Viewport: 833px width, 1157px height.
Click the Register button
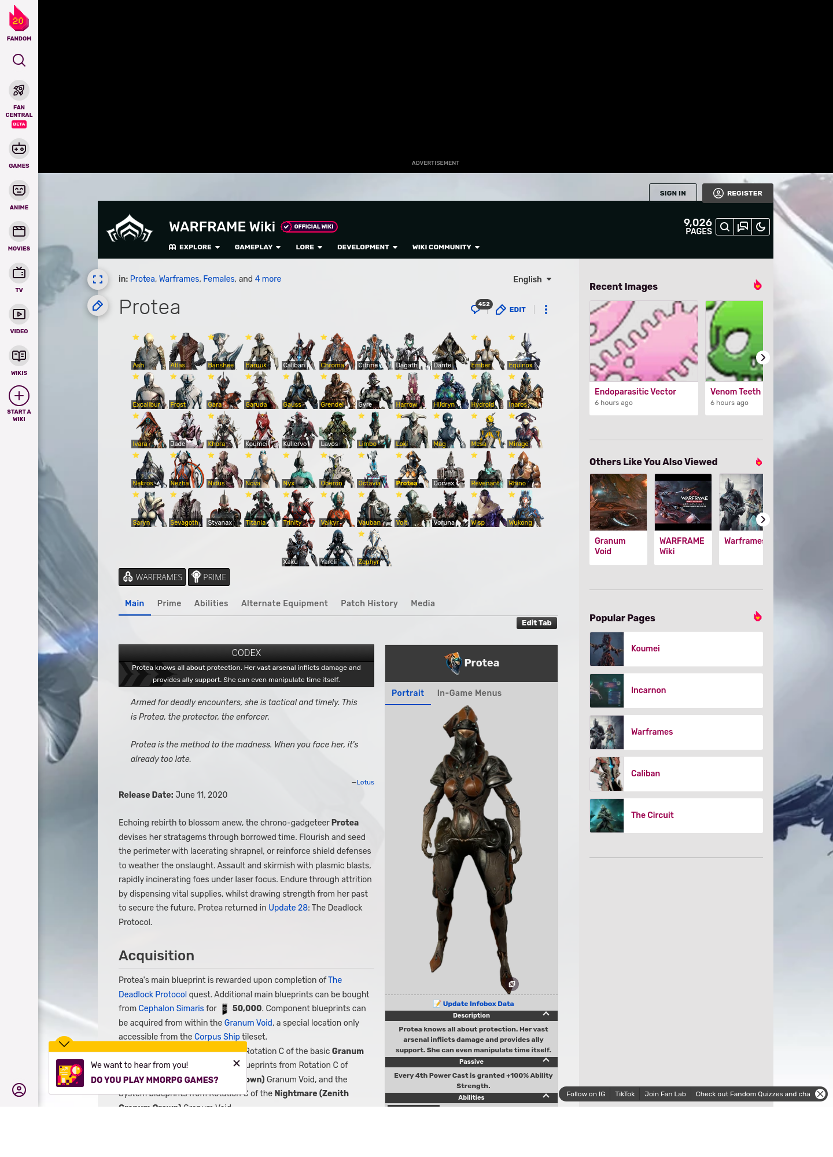738,193
